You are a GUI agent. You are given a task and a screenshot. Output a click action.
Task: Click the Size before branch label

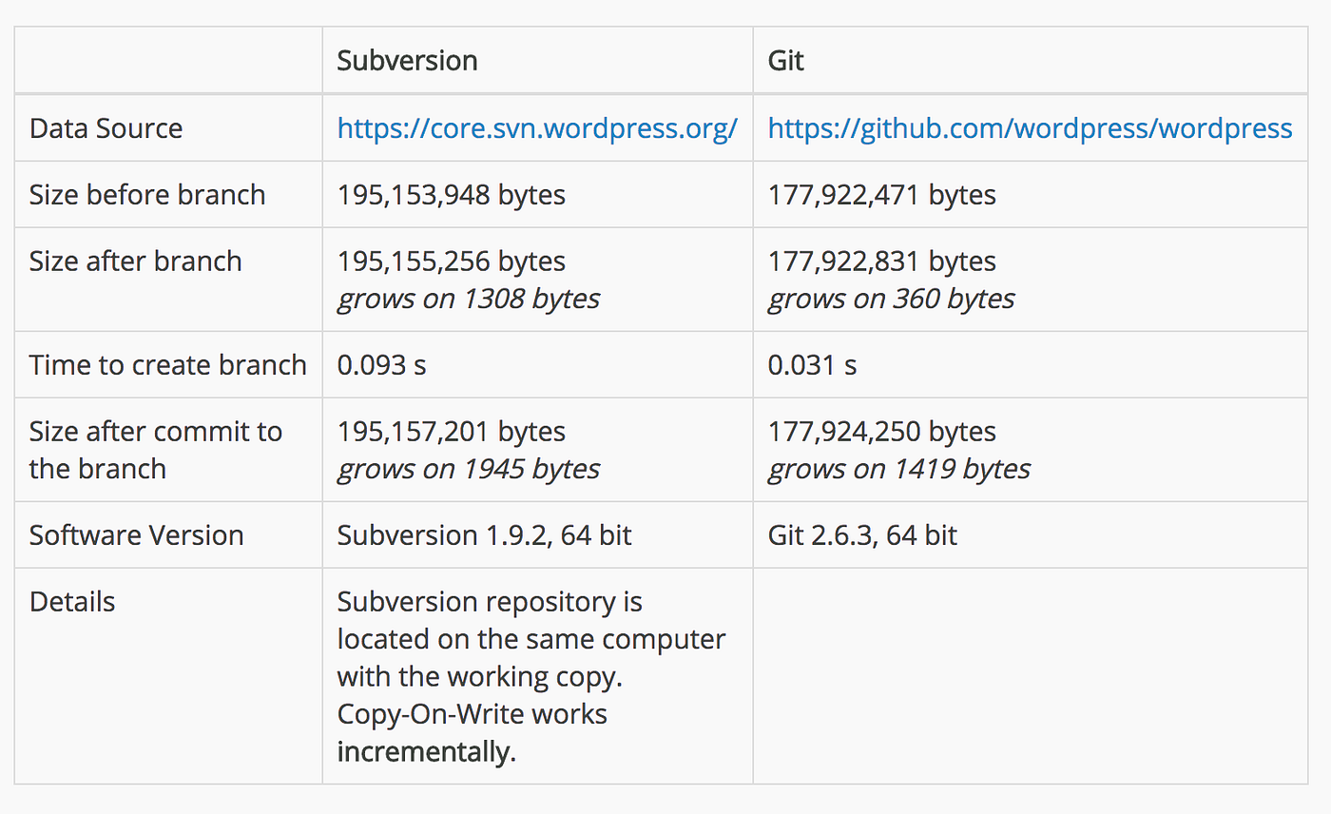[x=147, y=195]
